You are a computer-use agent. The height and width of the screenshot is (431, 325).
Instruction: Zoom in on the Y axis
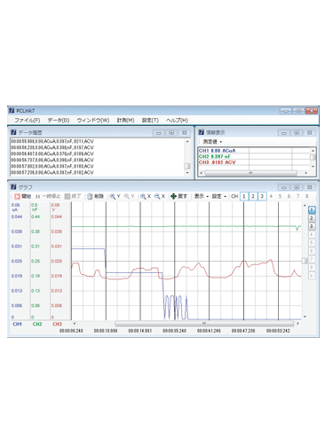[x=113, y=196]
